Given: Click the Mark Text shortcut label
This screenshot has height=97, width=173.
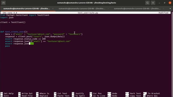Looking at the screenshot, I should [x=135, y=93].
